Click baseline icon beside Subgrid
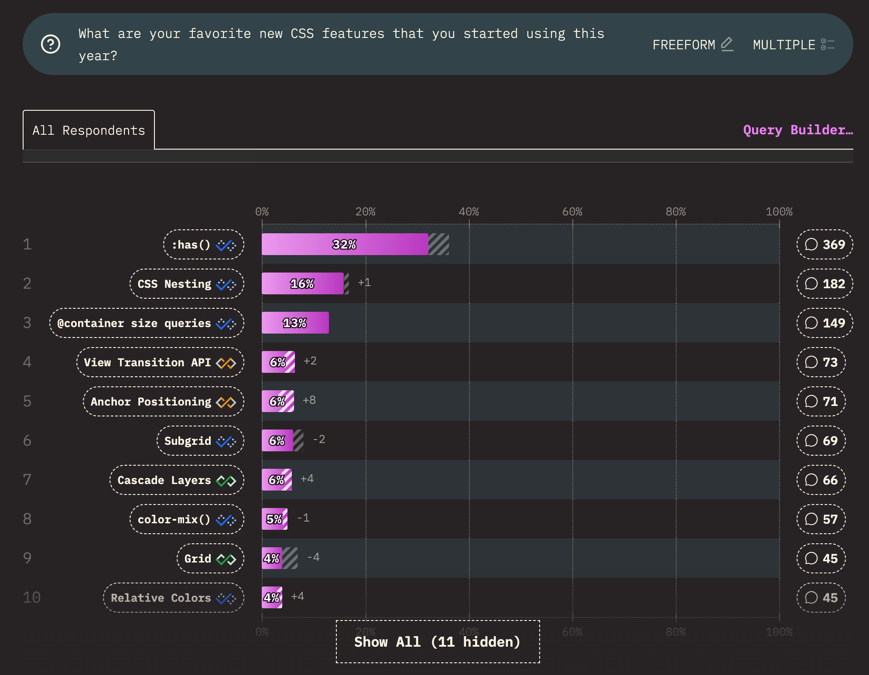Viewport: 869px width, 675px height. [226, 441]
